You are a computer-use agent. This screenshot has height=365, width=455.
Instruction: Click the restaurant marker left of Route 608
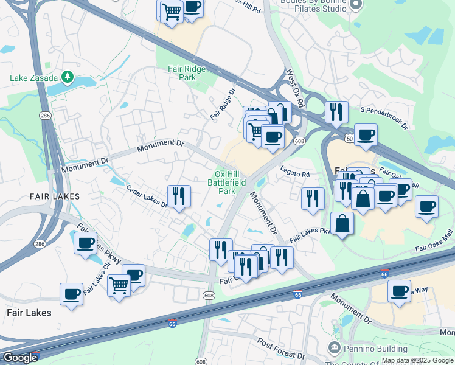221,249
